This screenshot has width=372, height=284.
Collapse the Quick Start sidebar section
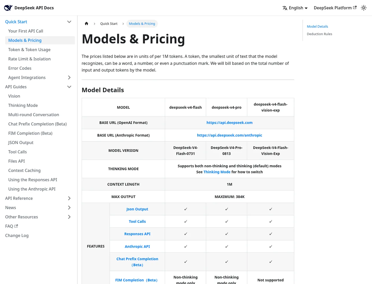click(69, 22)
